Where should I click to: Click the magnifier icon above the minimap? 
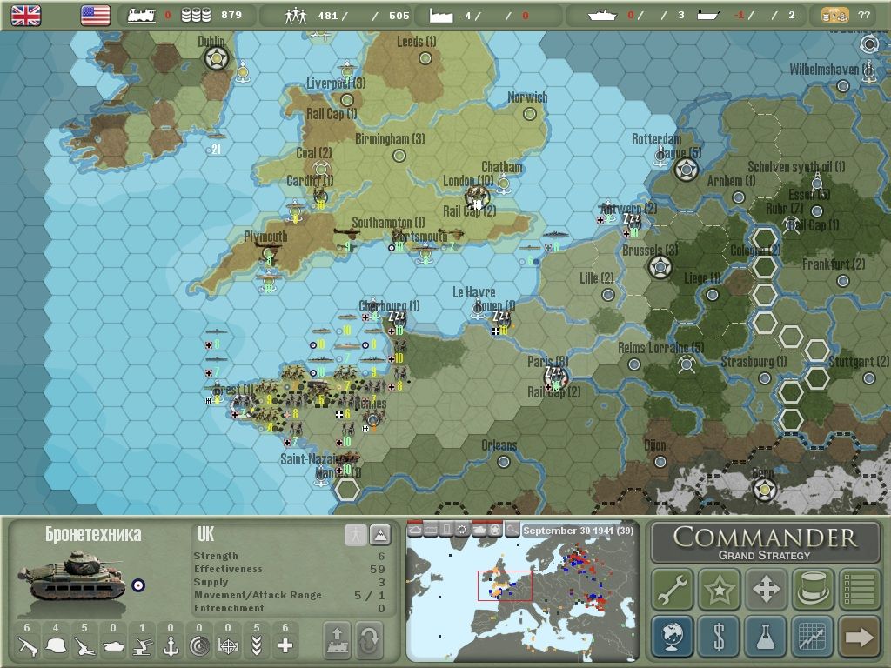[512, 530]
